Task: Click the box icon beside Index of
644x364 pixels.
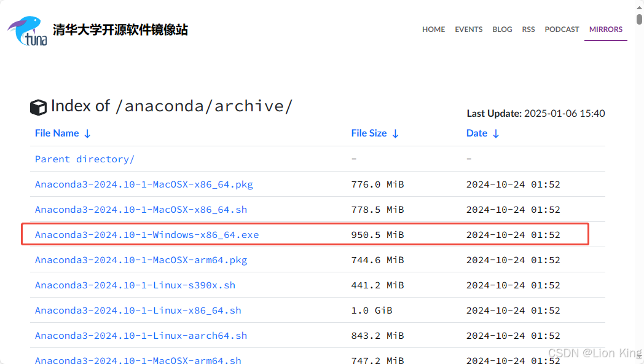Action: tap(38, 107)
